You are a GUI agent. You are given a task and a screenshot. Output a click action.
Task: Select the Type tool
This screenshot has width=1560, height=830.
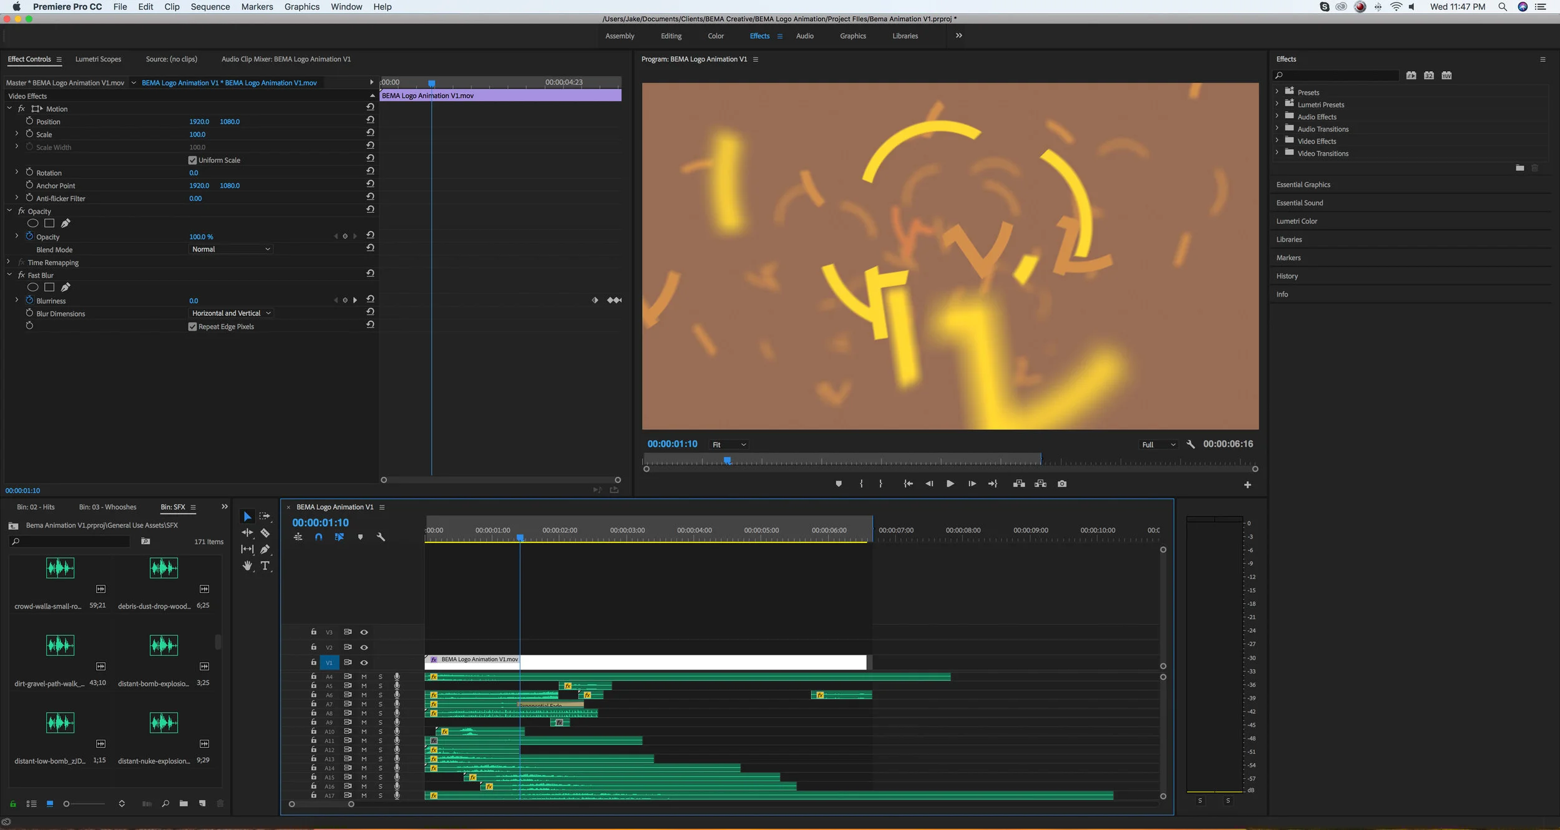pos(265,565)
